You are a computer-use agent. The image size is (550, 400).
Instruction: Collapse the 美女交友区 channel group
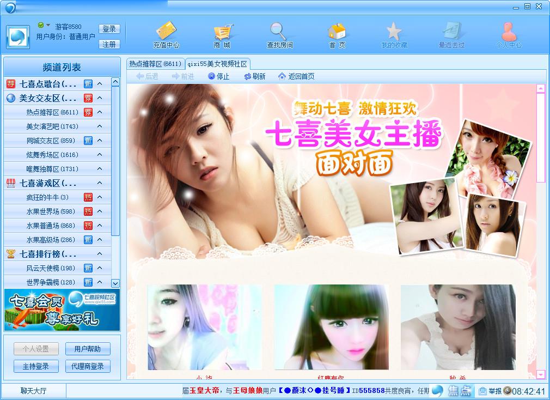[x=100, y=98]
